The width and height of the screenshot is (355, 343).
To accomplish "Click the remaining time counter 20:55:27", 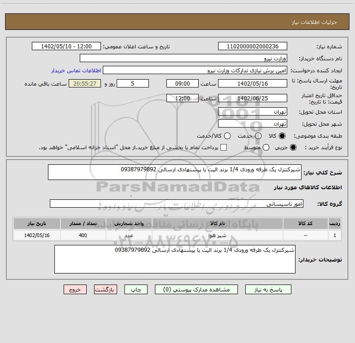I will [85, 83].
